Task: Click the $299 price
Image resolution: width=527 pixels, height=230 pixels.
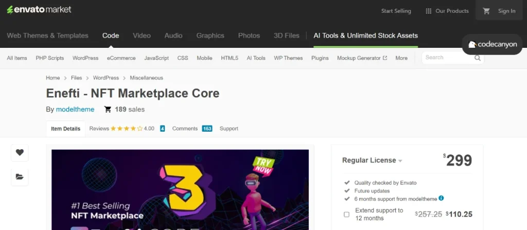Action: click(x=458, y=161)
